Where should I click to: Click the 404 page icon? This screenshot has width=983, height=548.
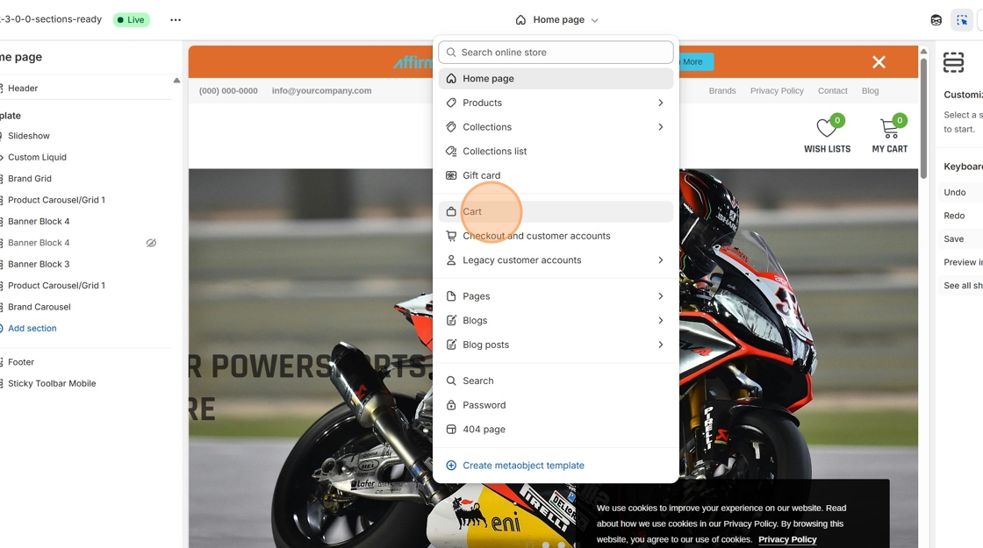(x=451, y=430)
